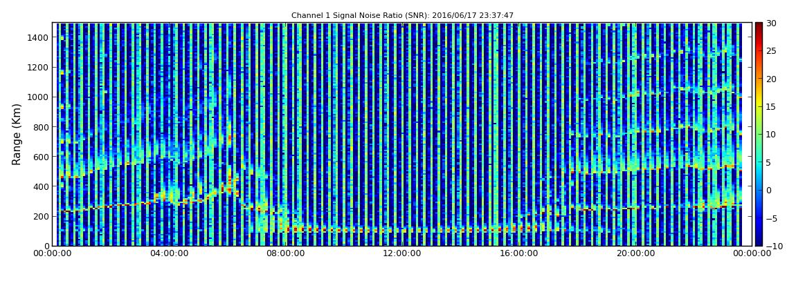Click the colorbar 20 label
796x281 pixels.
[x=772, y=79]
